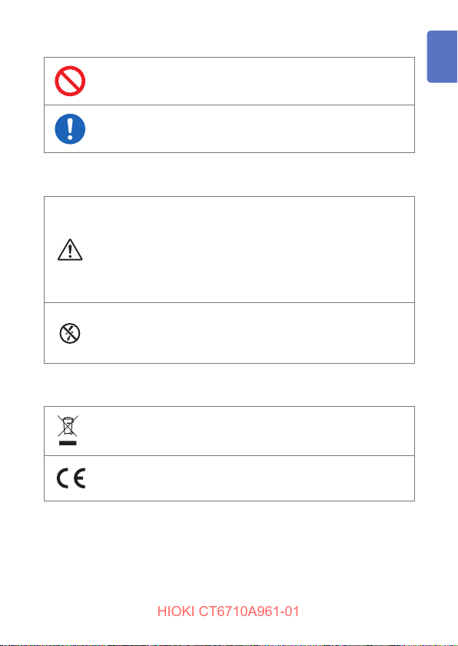Click the letter E of the CE mark
458x646 pixels.
[79, 478]
